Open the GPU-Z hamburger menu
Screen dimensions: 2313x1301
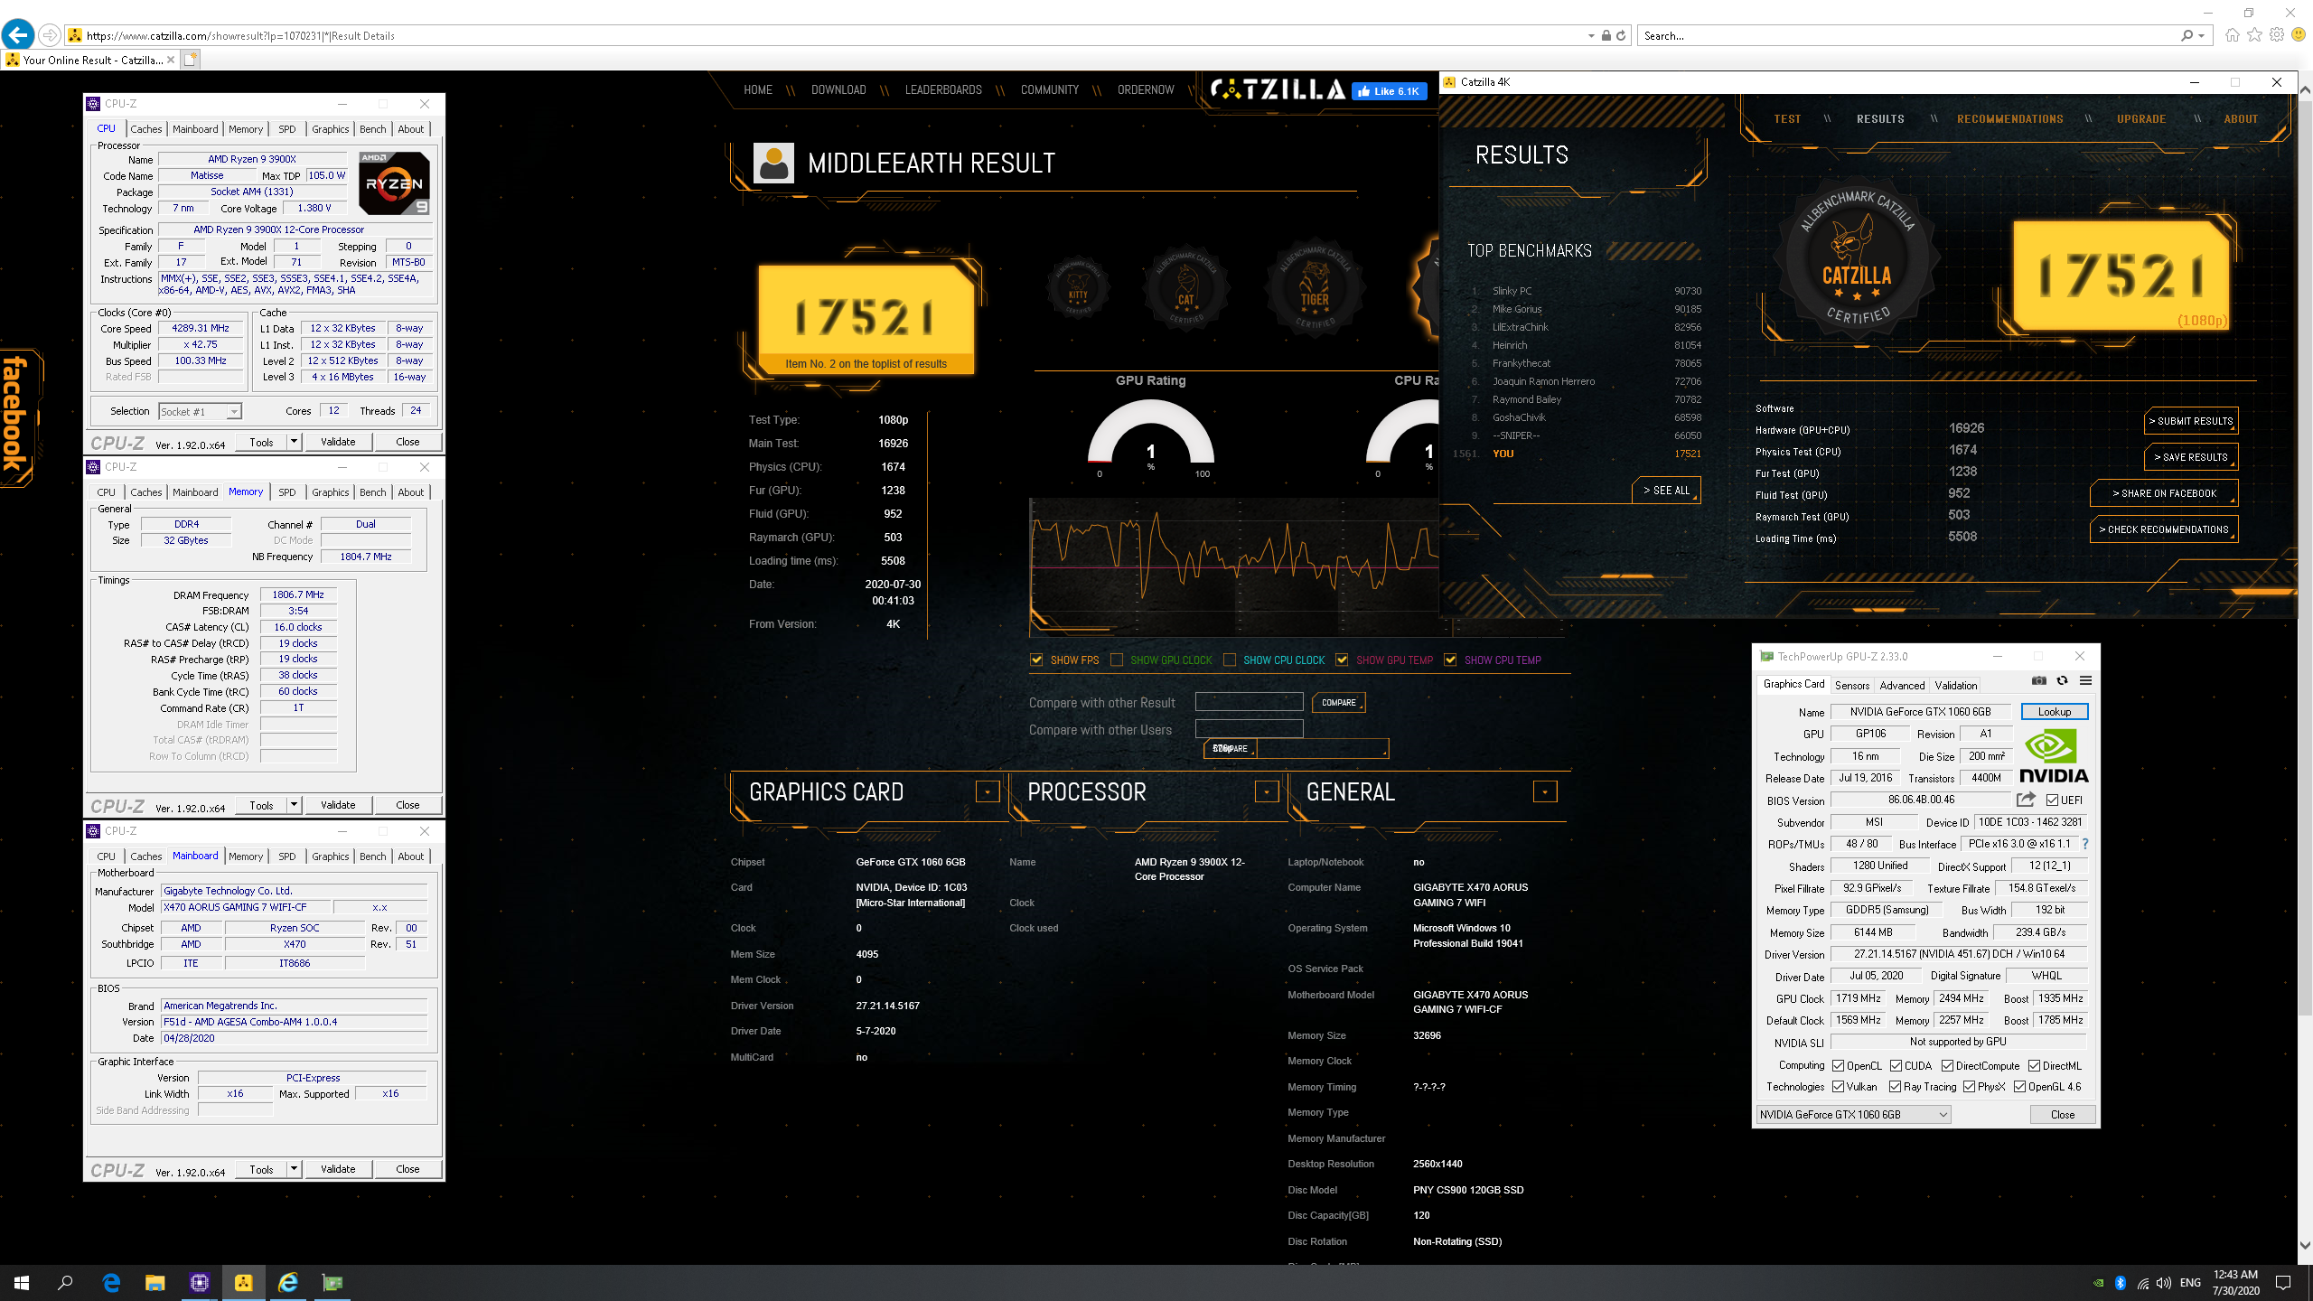(2085, 680)
